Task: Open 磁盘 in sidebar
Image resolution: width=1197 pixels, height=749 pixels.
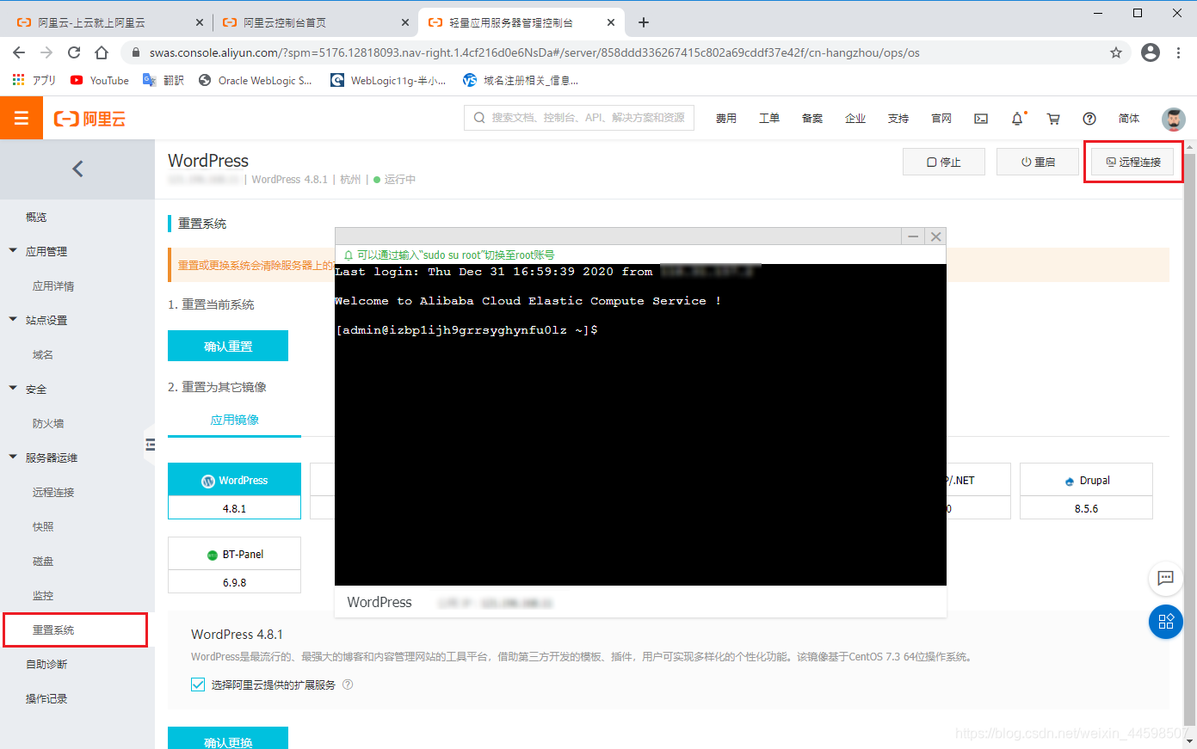Action: click(43, 561)
